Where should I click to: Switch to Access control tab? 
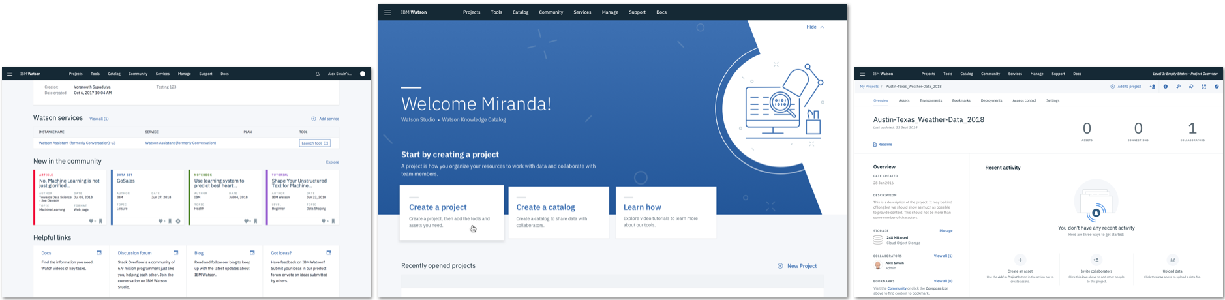[1024, 100]
